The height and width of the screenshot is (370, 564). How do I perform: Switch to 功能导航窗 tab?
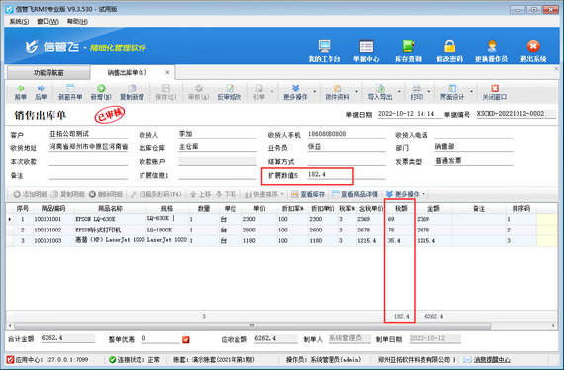[48, 72]
